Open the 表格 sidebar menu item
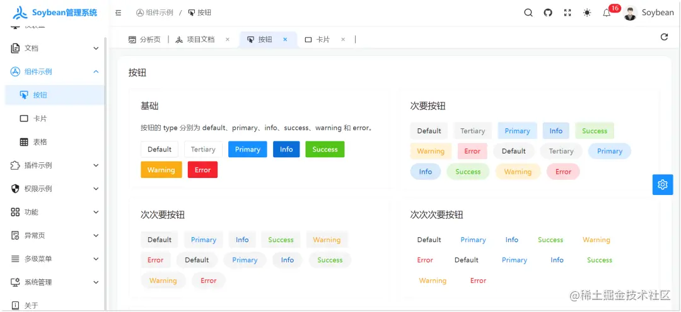This screenshot has height=312, width=681. click(x=55, y=142)
